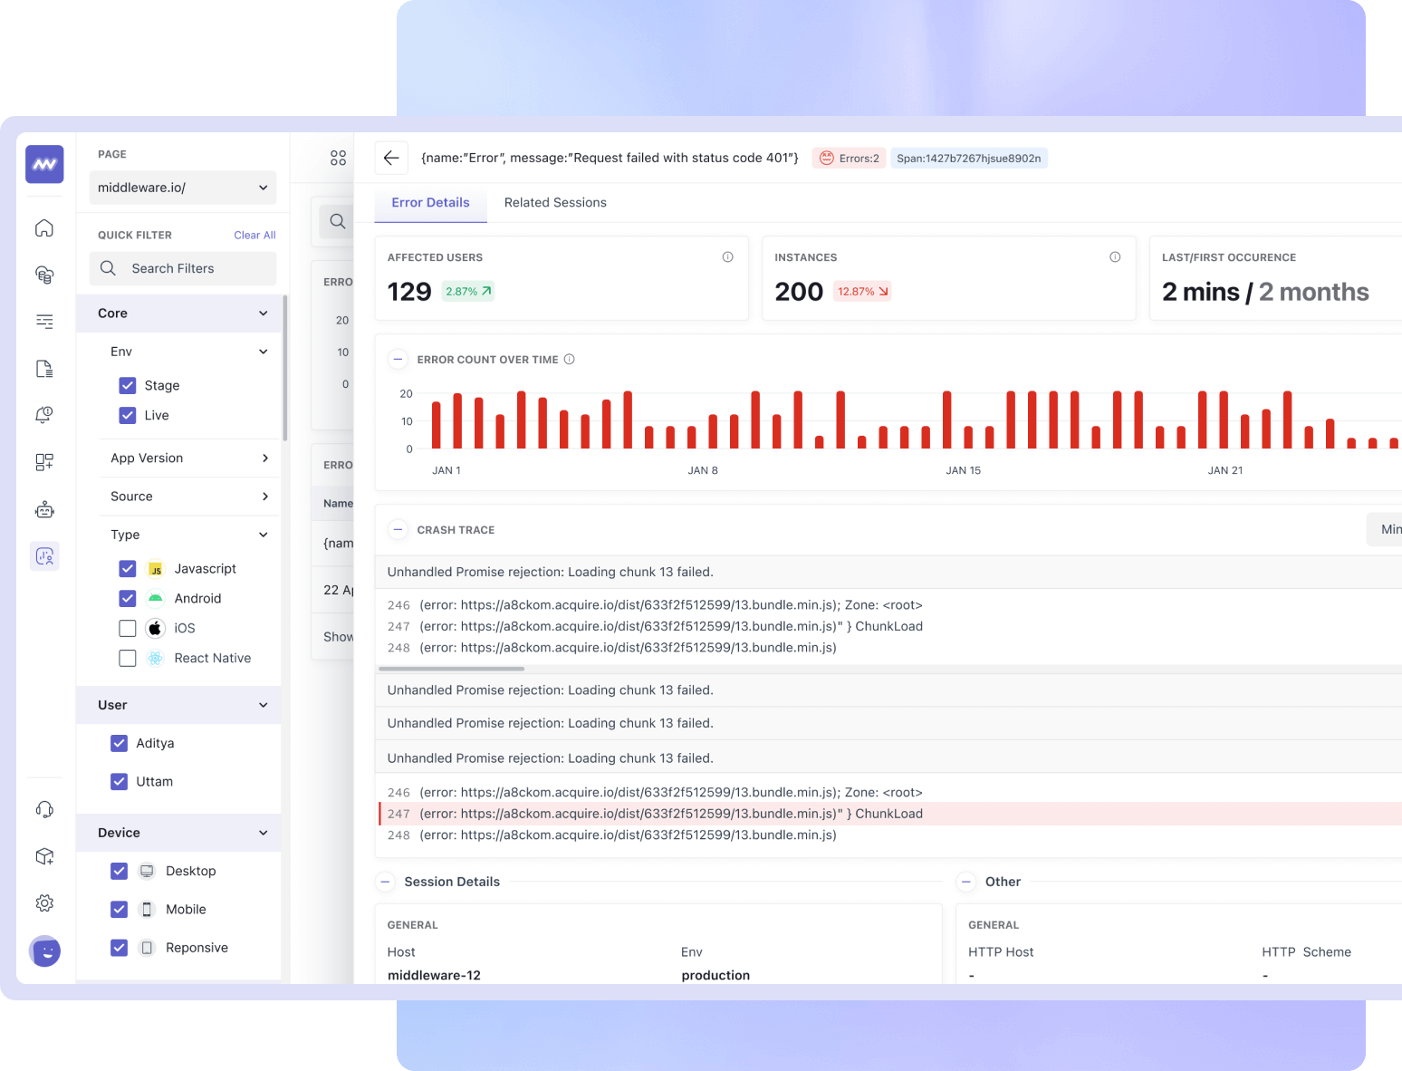The width and height of the screenshot is (1402, 1071).
Task: Click the support headset icon
Action: pyautogui.click(x=44, y=809)
